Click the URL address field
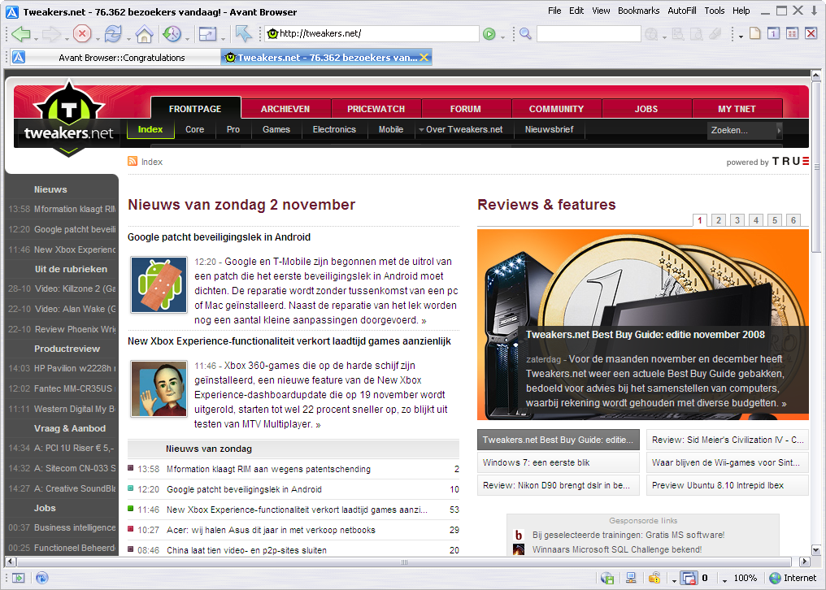The width and height of the screenshot is (826, 590). (x=372, y=33)
